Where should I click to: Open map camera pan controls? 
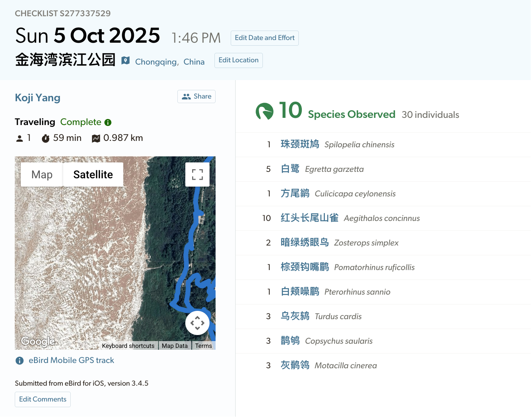click(197, 323)
